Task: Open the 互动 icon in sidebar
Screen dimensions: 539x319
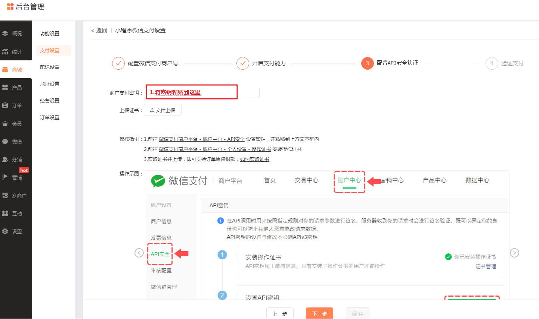Action: (5, 214)
